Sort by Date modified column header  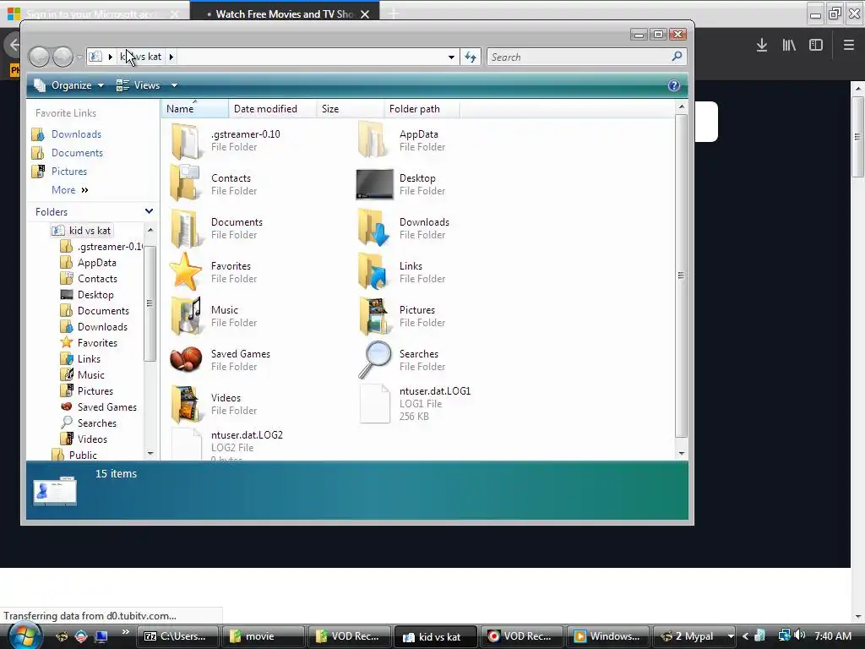click(x=273, y=109)
